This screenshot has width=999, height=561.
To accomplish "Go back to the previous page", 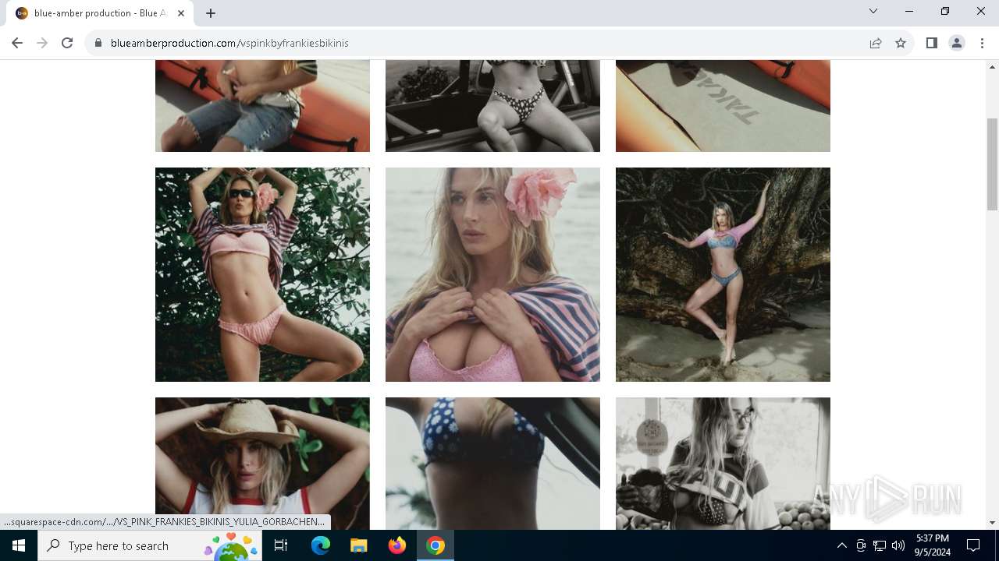I will point(17,43).
